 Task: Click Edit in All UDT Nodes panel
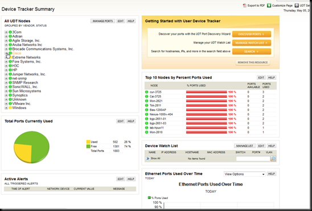click(x=120, y=21)
